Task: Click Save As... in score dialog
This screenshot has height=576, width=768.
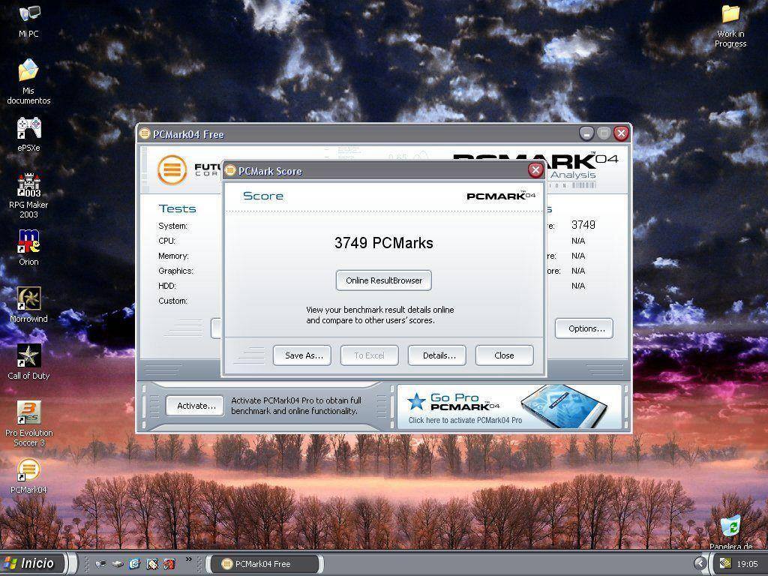Action: click(302, 355)
